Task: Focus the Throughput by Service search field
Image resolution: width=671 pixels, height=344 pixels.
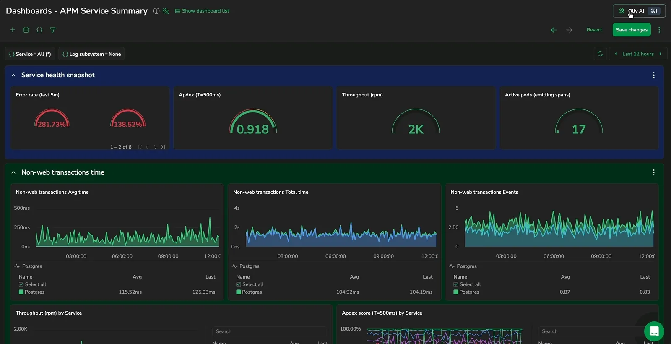Action: (x=269, y=331)
